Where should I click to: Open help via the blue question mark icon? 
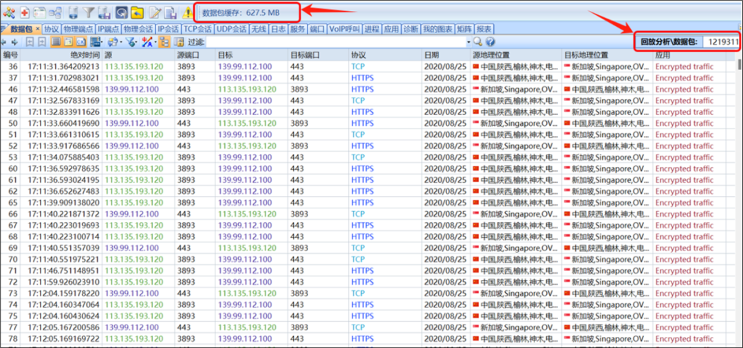tap(490, 42)
